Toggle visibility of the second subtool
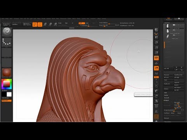The width and height of the screenshot is (187, 140). (174, 30)
